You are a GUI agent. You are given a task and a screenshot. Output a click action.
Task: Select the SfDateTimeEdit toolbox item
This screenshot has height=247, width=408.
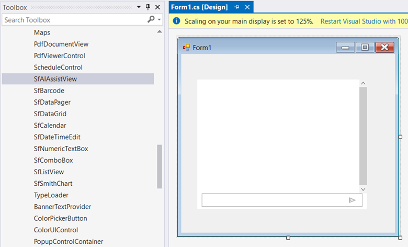pos(57,137)
